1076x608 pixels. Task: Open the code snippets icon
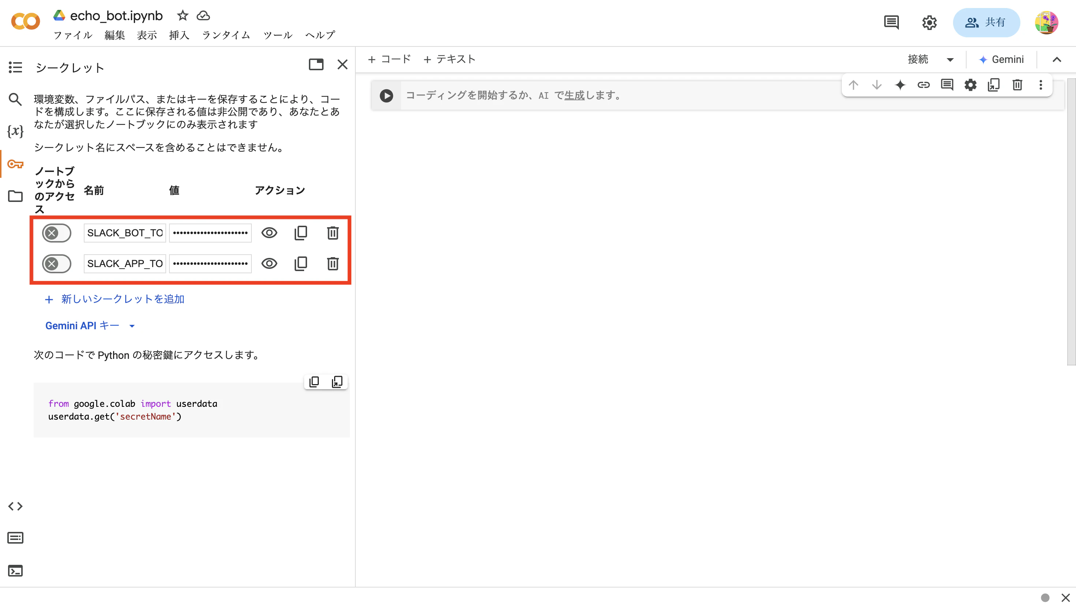15,506
